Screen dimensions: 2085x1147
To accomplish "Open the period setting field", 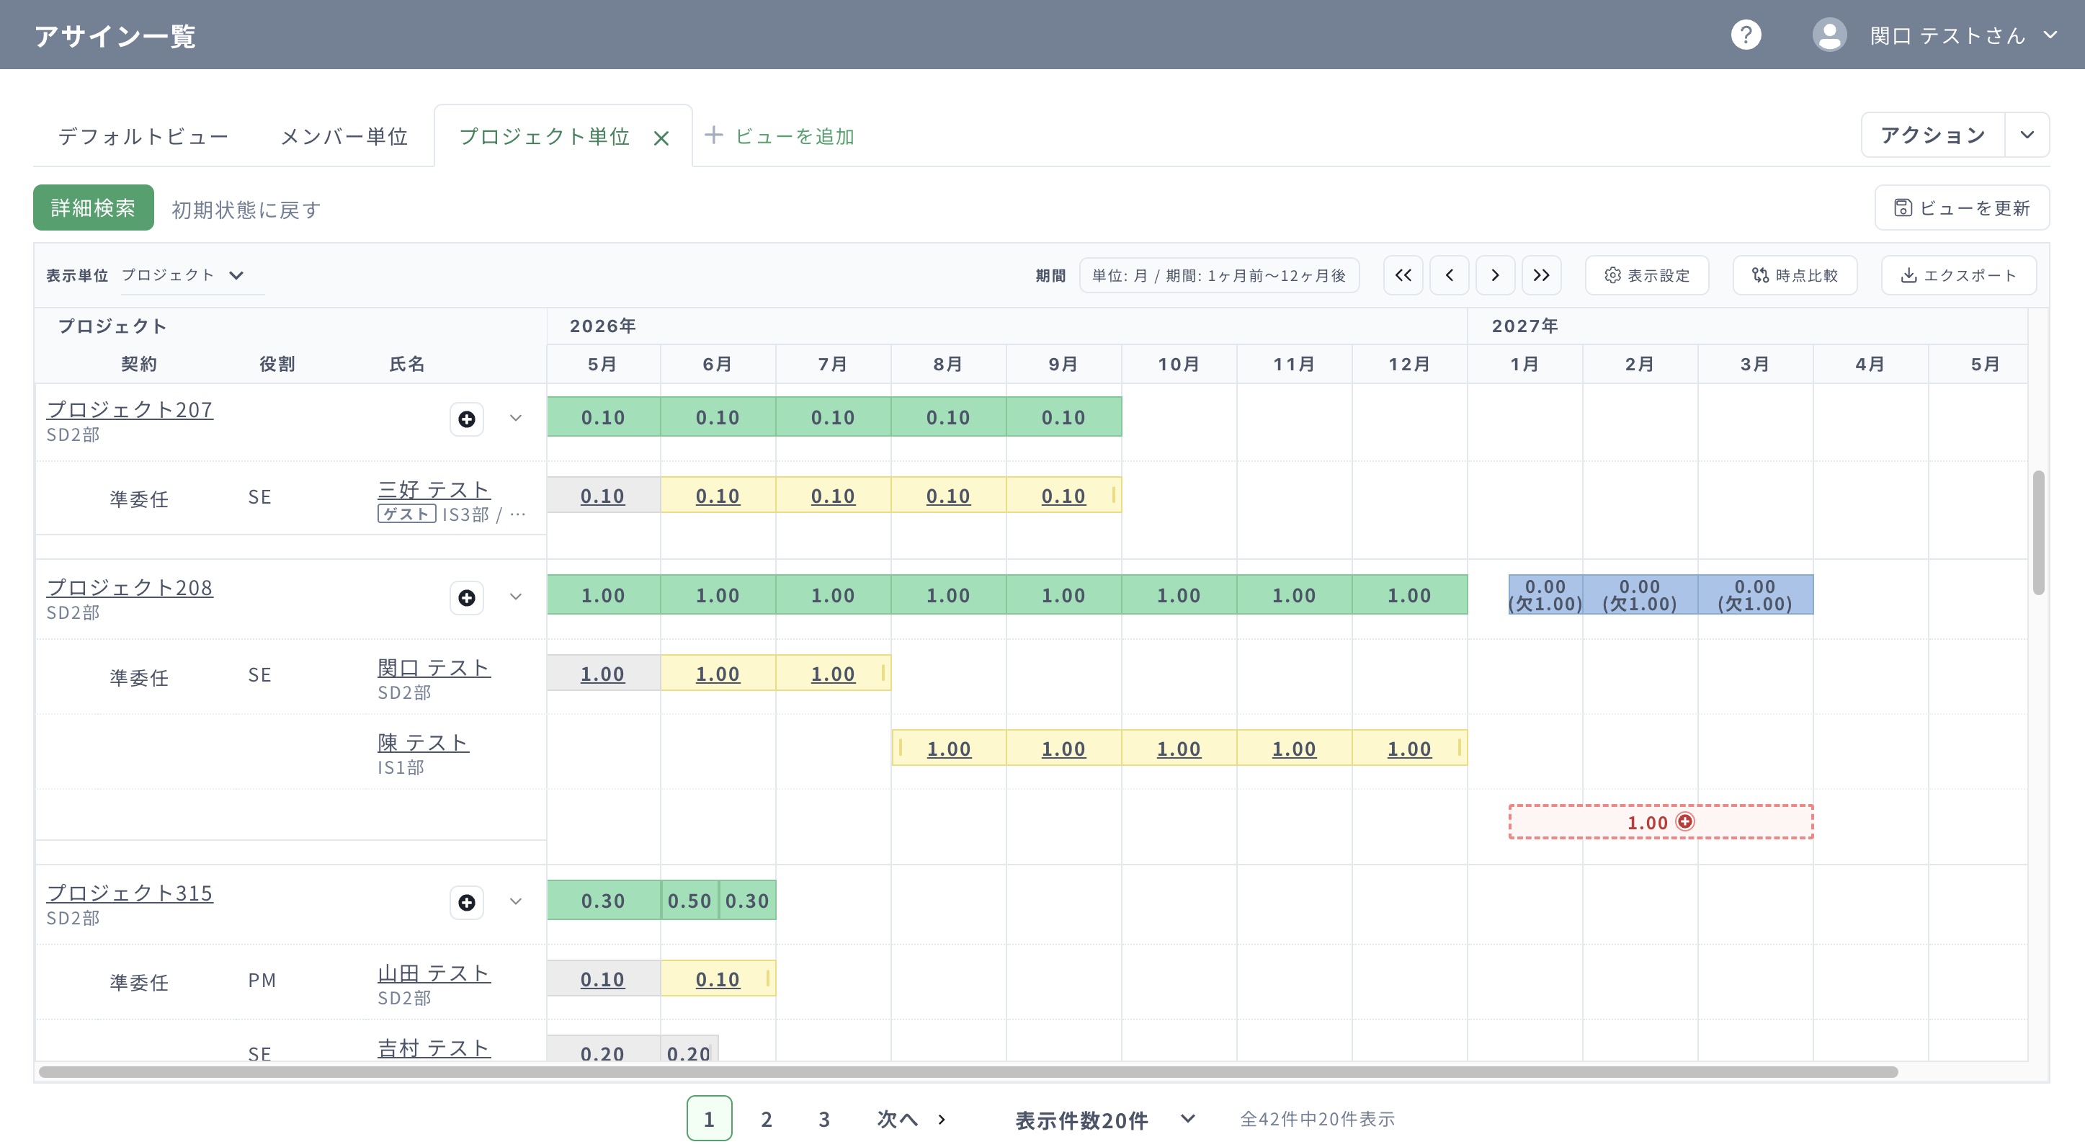I will point(1219,275).
